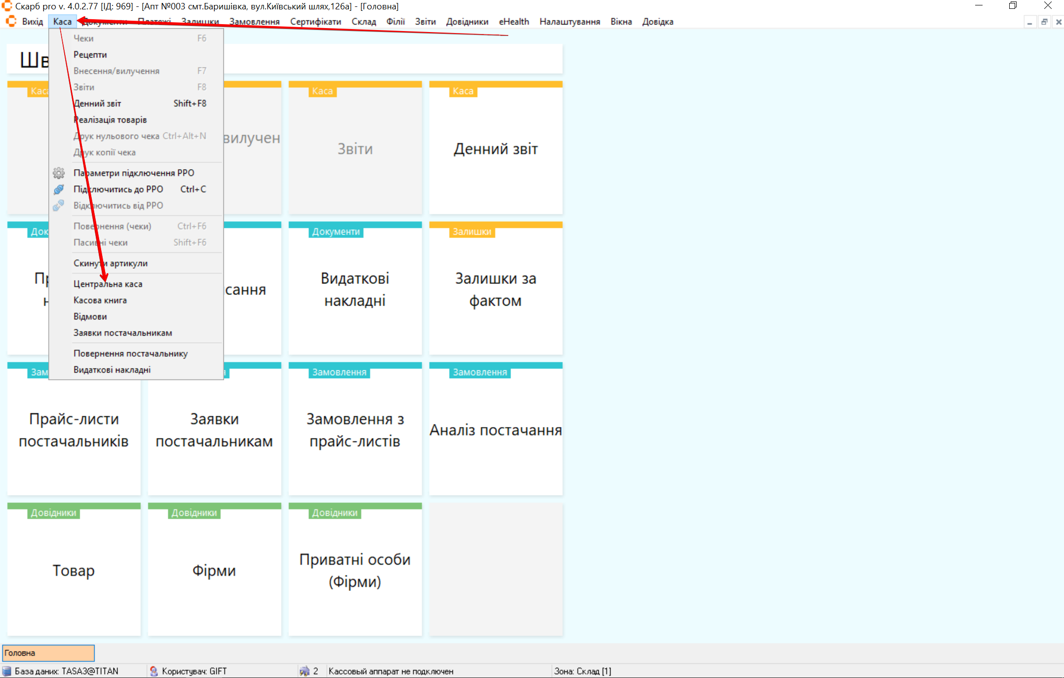Click the cash register icon in status bar

(304, 671)
